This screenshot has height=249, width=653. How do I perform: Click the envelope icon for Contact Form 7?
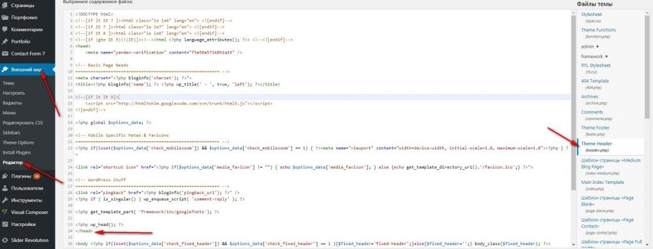point(5,54)
